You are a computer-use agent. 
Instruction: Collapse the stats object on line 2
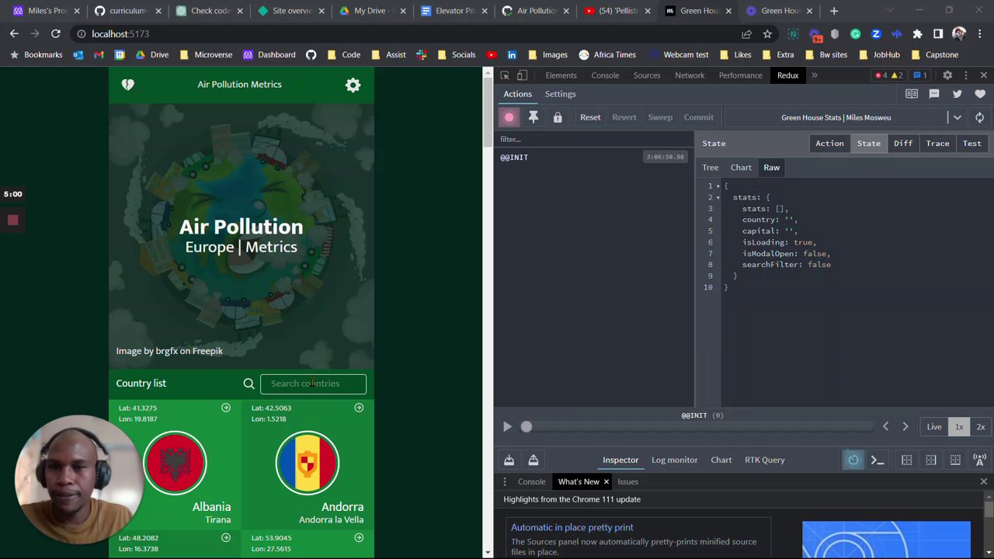tap(718, 197)
